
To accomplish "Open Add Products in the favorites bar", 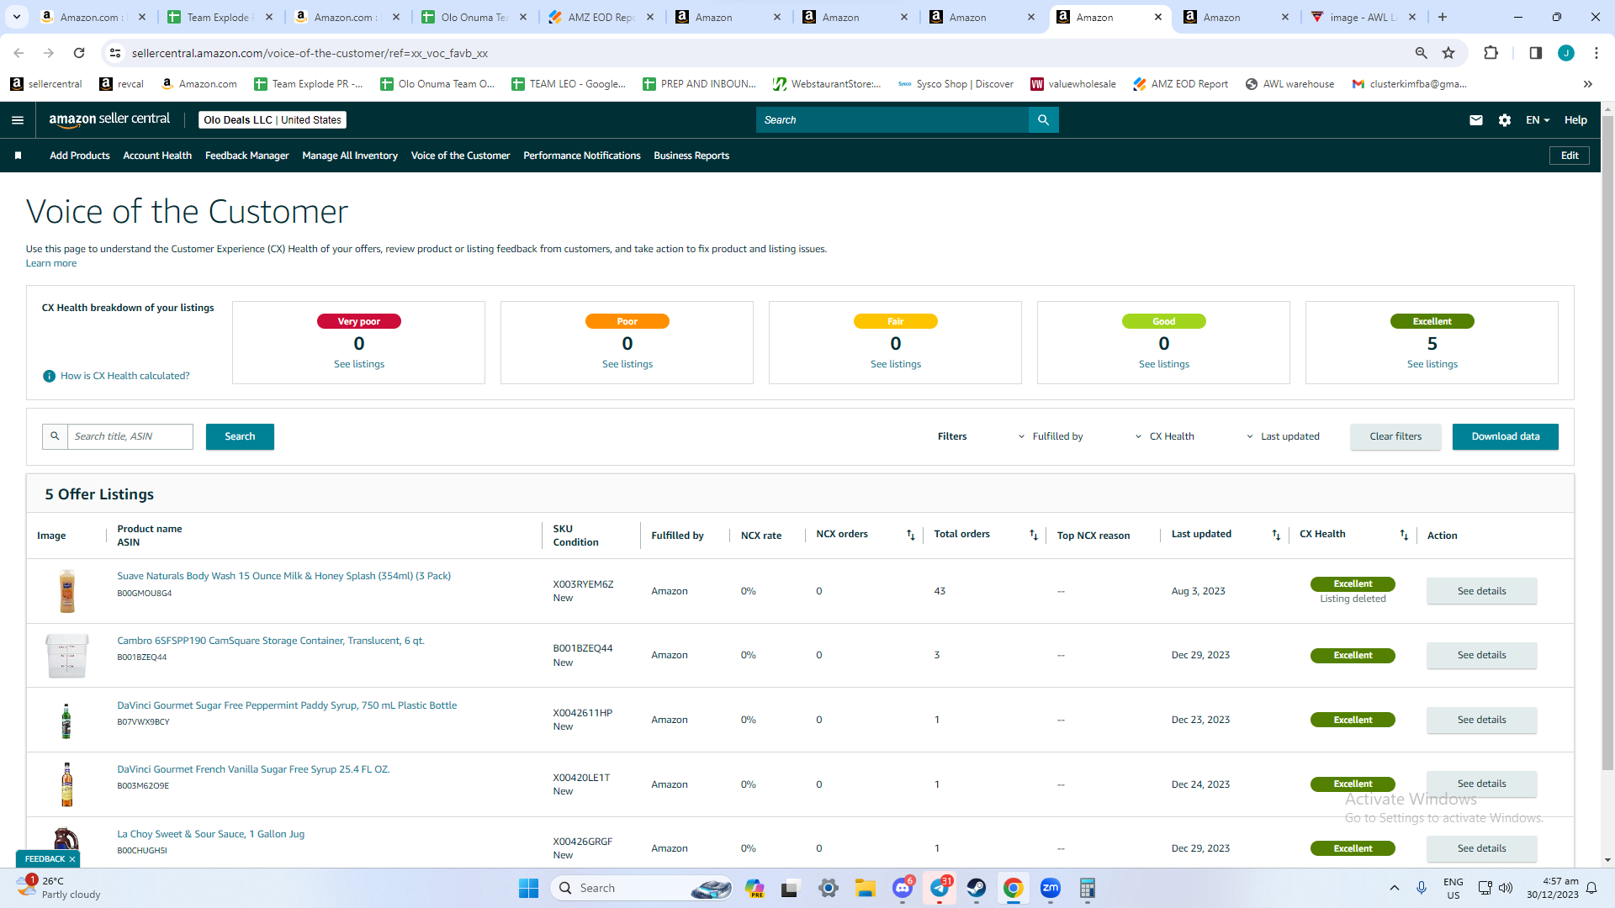I will pyautogui.click(x=80, y=156).
